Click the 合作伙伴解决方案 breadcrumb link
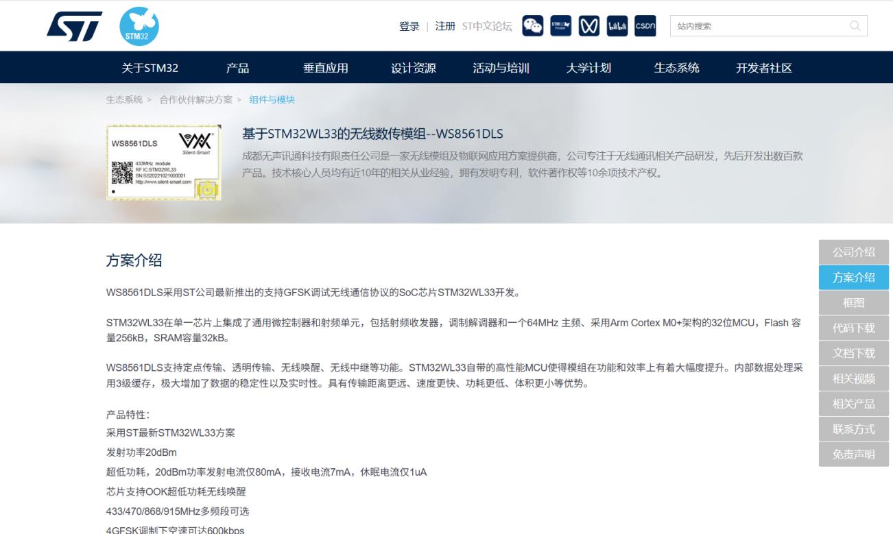This screenshot has height=534, width=893. pyautogui.click(x=196, y=99)
